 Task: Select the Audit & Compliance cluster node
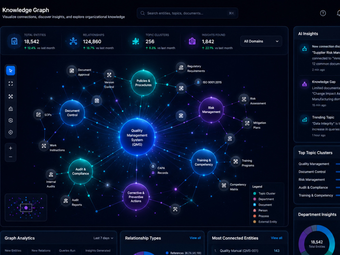[81, 171]
